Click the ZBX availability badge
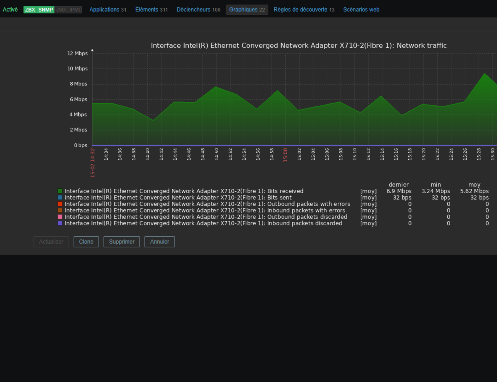This screenshot has width=497, height=382. (x=30, y=10)
